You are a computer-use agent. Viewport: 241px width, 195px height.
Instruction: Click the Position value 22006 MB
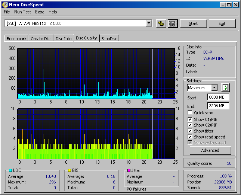(223, 182)
